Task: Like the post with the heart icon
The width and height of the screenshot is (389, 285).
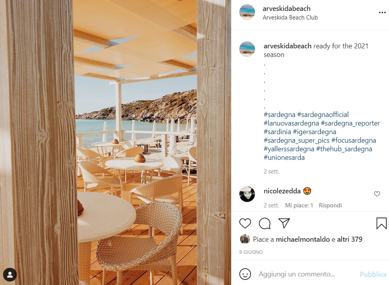Action: tap(245, 223)
